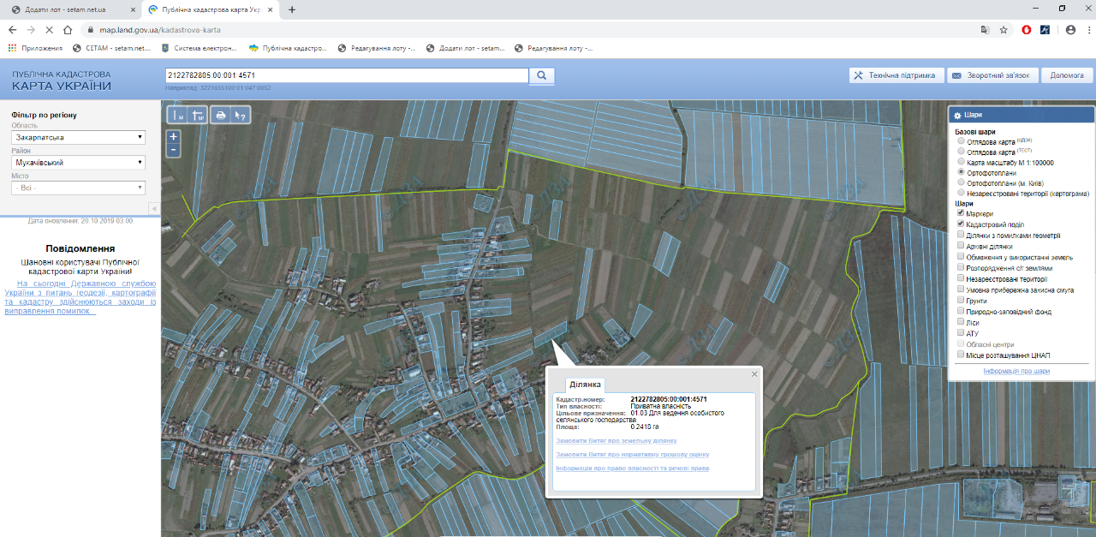Image resolution: width=1096 pixels, height=537 pixels.
Task: Enable Ділянки з помилками геометрії layer
Action: click(x=962, y=235)
